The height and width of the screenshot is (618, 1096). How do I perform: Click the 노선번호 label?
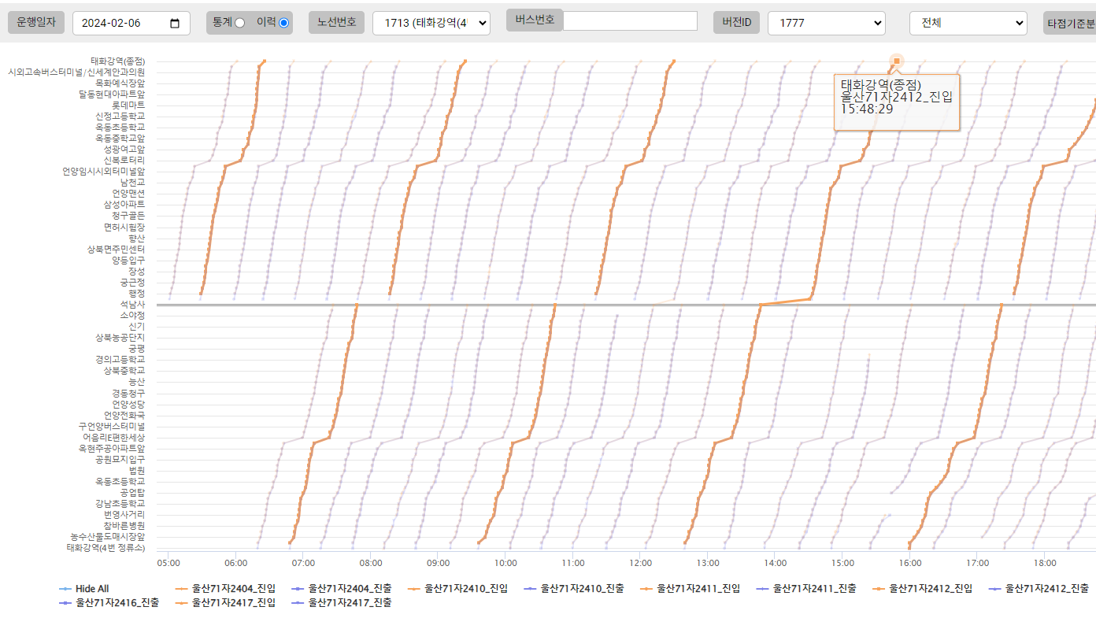coord(336,23)
